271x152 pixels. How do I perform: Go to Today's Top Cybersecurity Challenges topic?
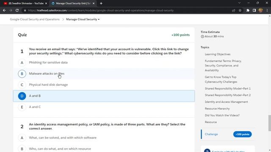pos(221,79)
